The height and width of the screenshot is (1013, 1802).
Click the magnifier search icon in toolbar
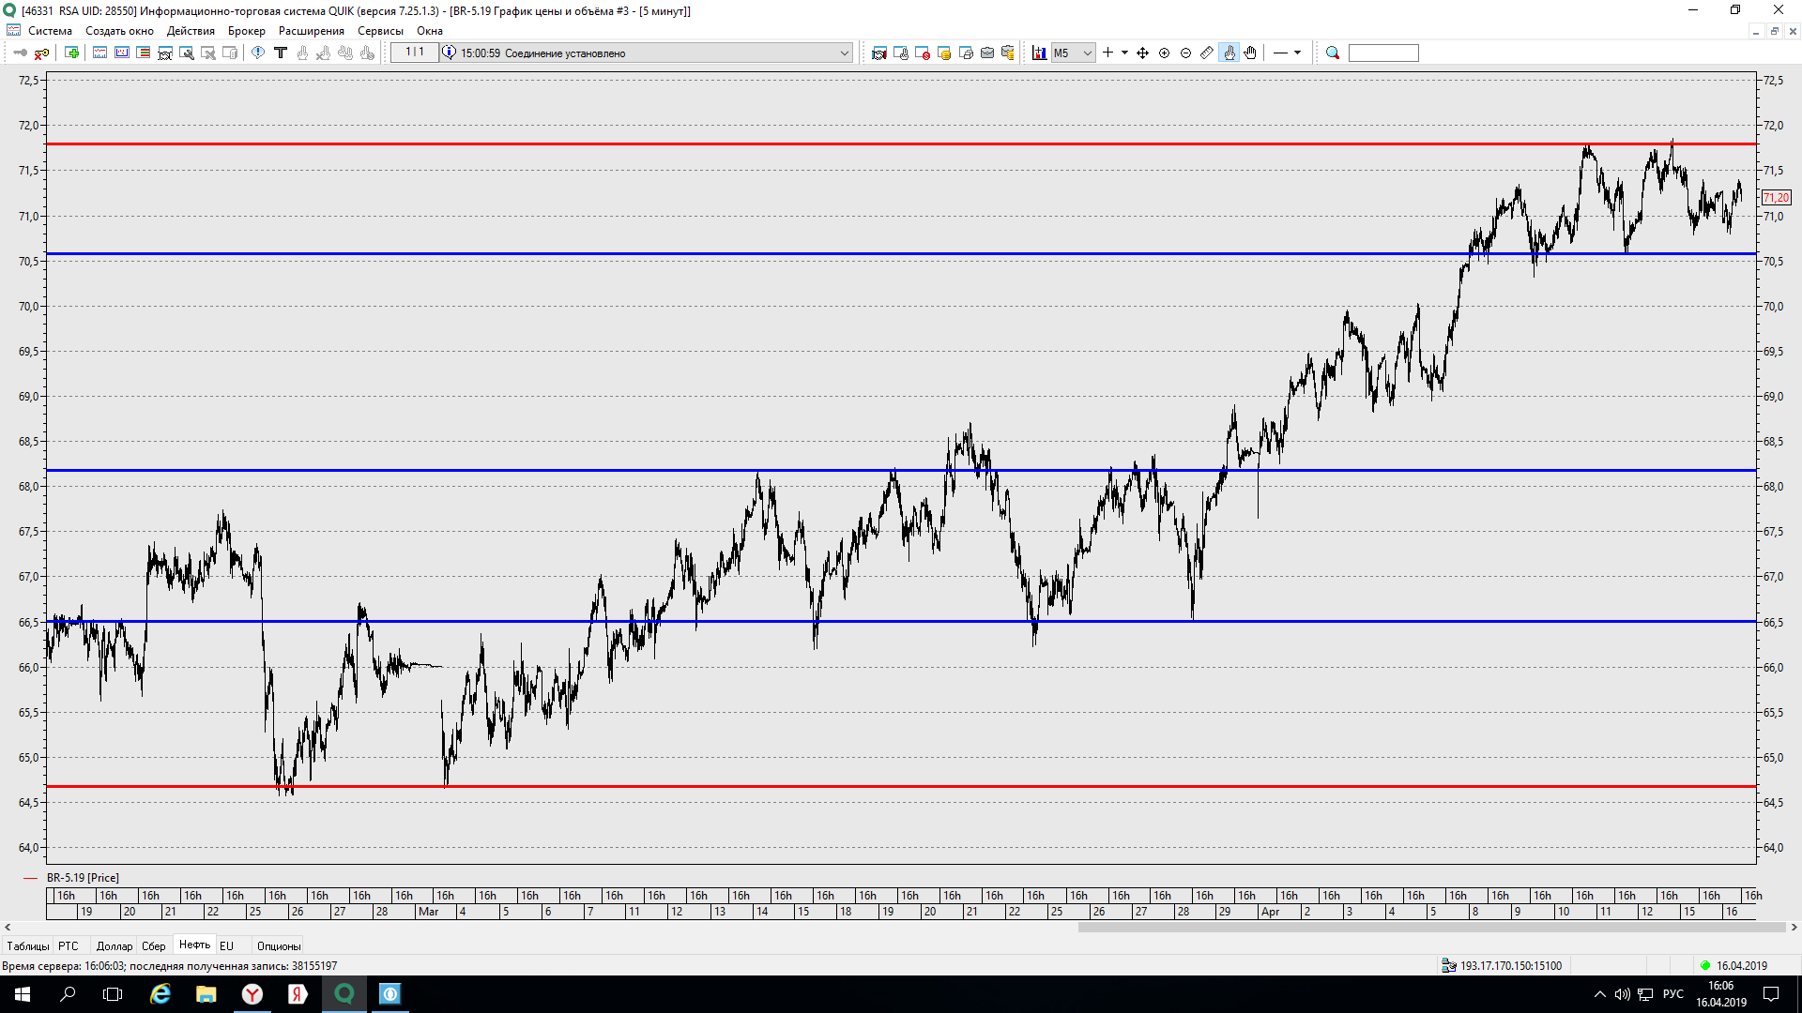pyautogui.click(x=1332, y=53)
